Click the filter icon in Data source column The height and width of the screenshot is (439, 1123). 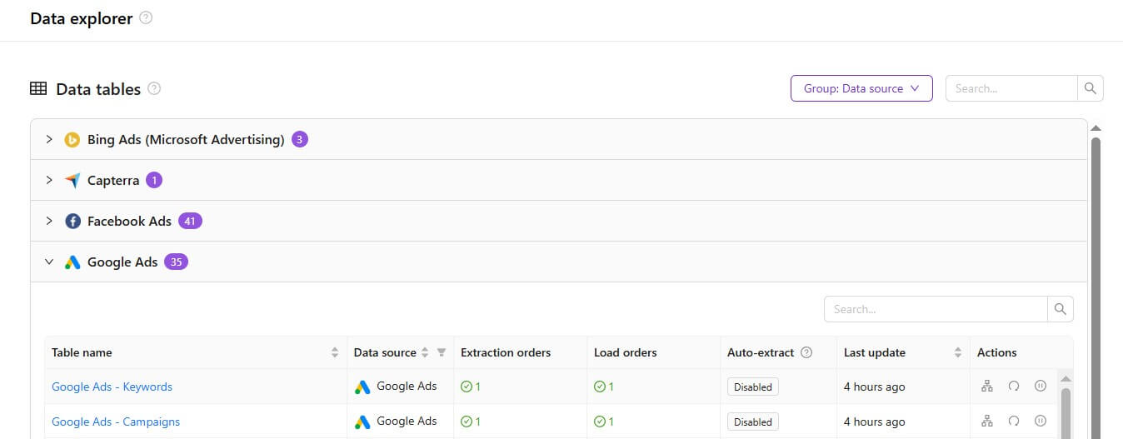442,352
